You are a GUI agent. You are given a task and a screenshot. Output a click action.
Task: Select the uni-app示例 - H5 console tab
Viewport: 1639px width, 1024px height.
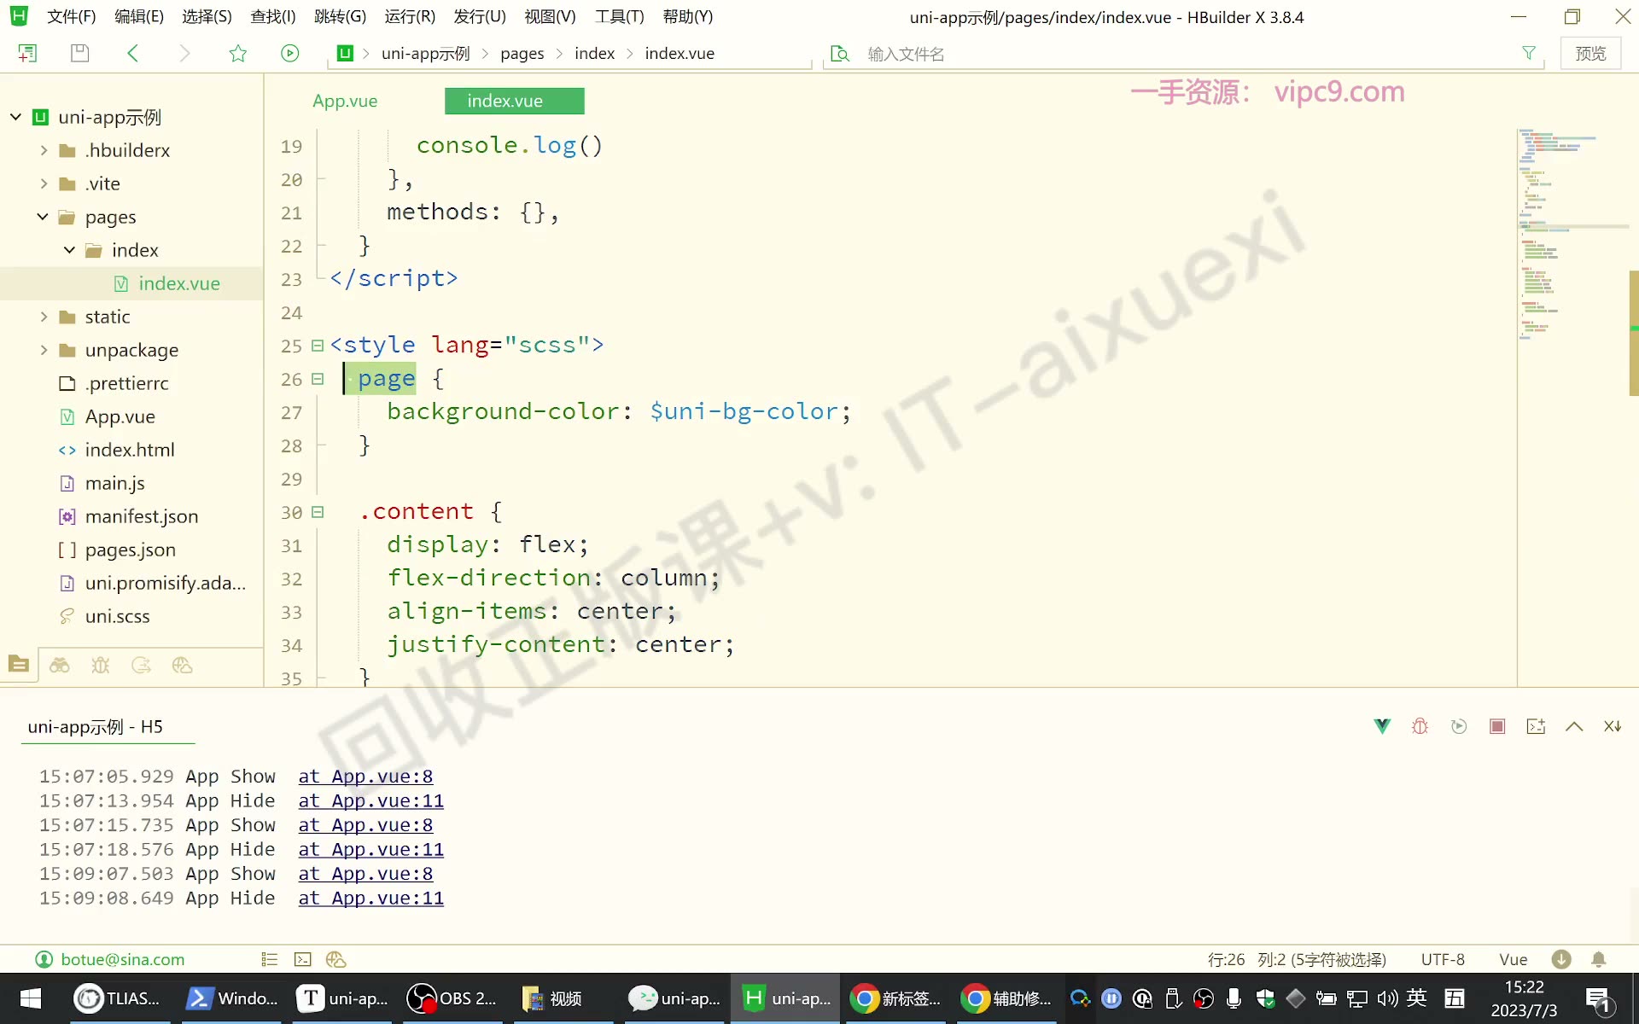pos(95,727)
